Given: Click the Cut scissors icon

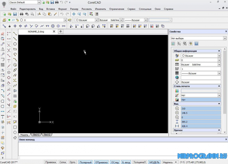Looking at the screenshot, I should [x=39, y=14].
